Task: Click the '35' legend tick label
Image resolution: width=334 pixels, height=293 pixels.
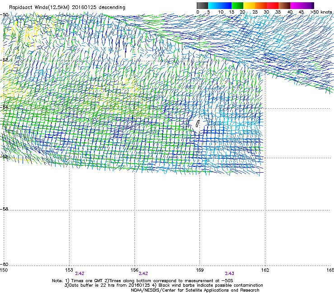Action: (x=278, y=12)
